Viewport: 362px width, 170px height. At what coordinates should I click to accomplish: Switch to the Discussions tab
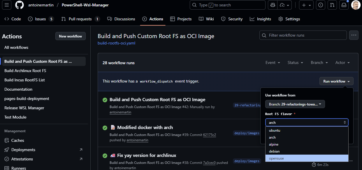point(121,19)
